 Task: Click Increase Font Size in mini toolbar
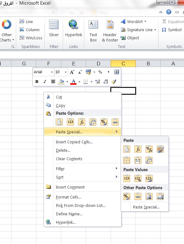pyautogui.click(x=72, y=72)
